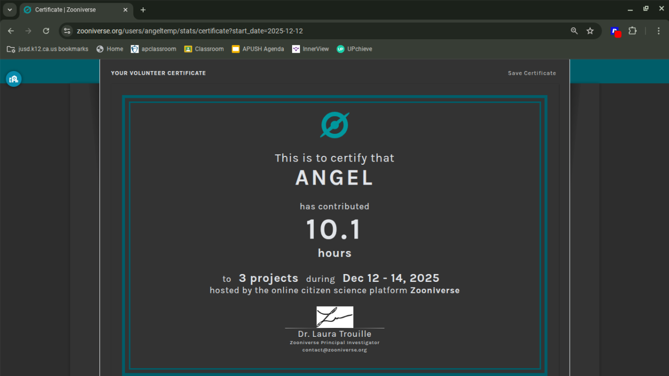Click the browser Back arrow

point(11,31)
